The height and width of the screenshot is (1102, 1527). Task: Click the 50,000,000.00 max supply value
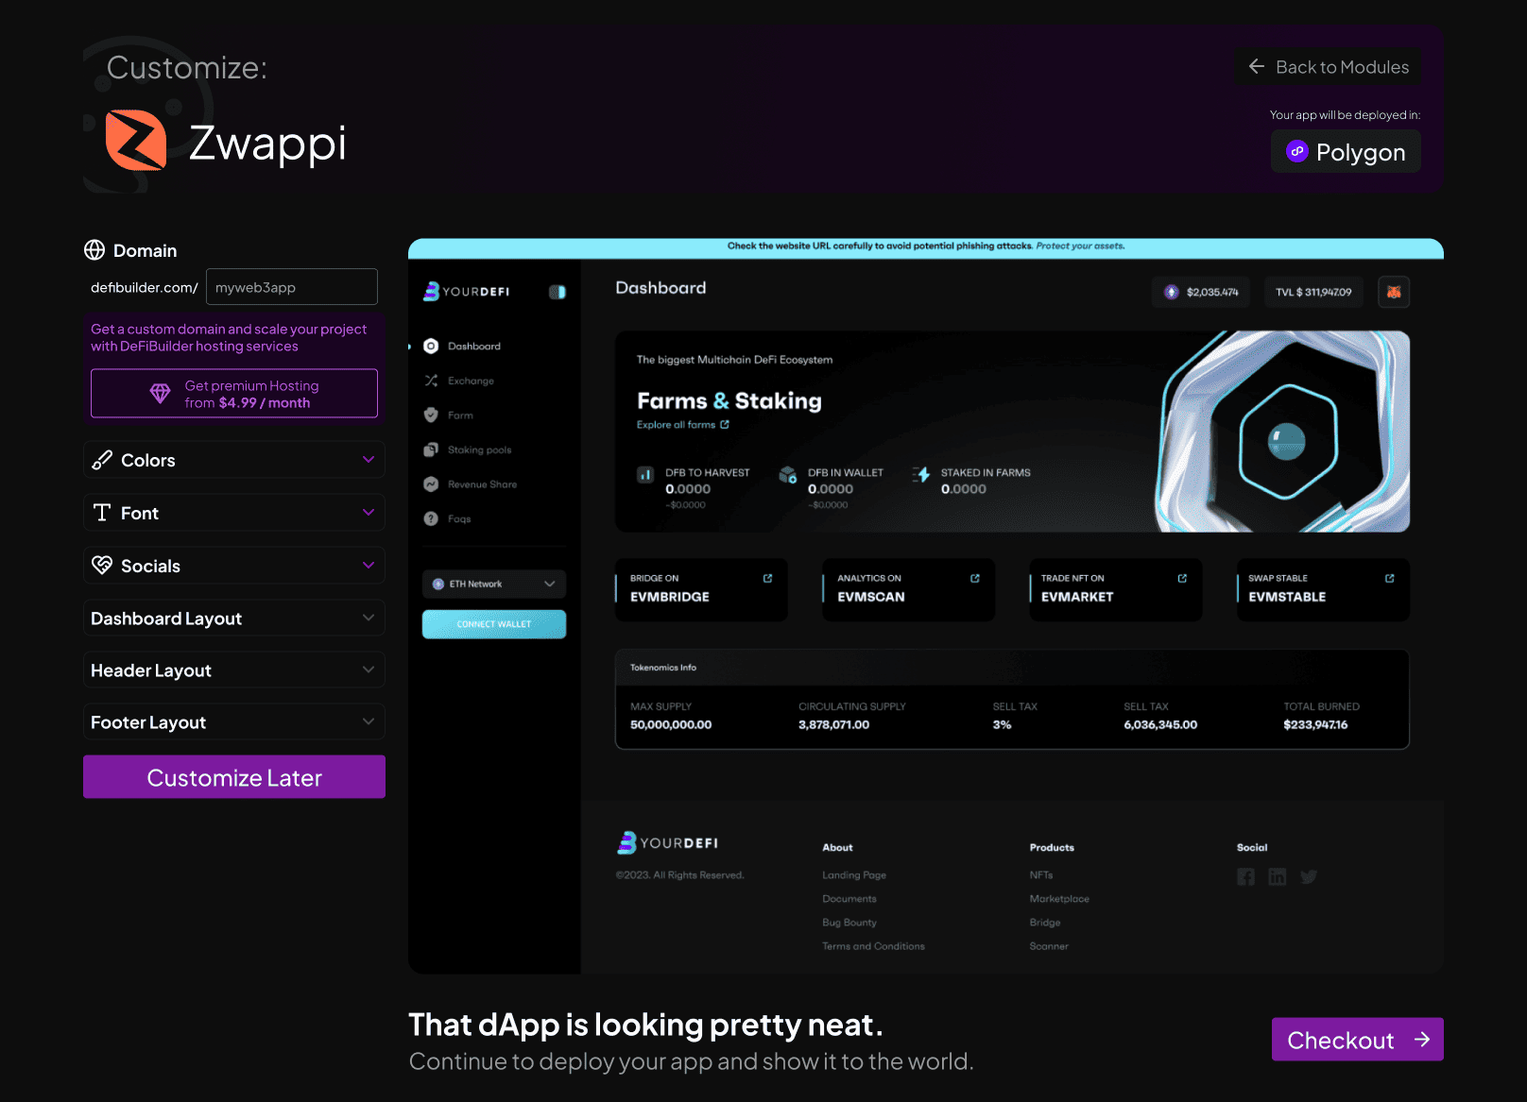pyautogui.click(x=671, y=725)
